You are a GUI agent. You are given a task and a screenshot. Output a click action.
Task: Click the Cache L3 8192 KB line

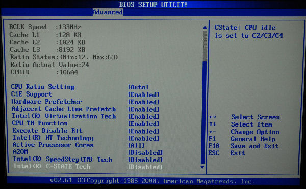point(47,50)
